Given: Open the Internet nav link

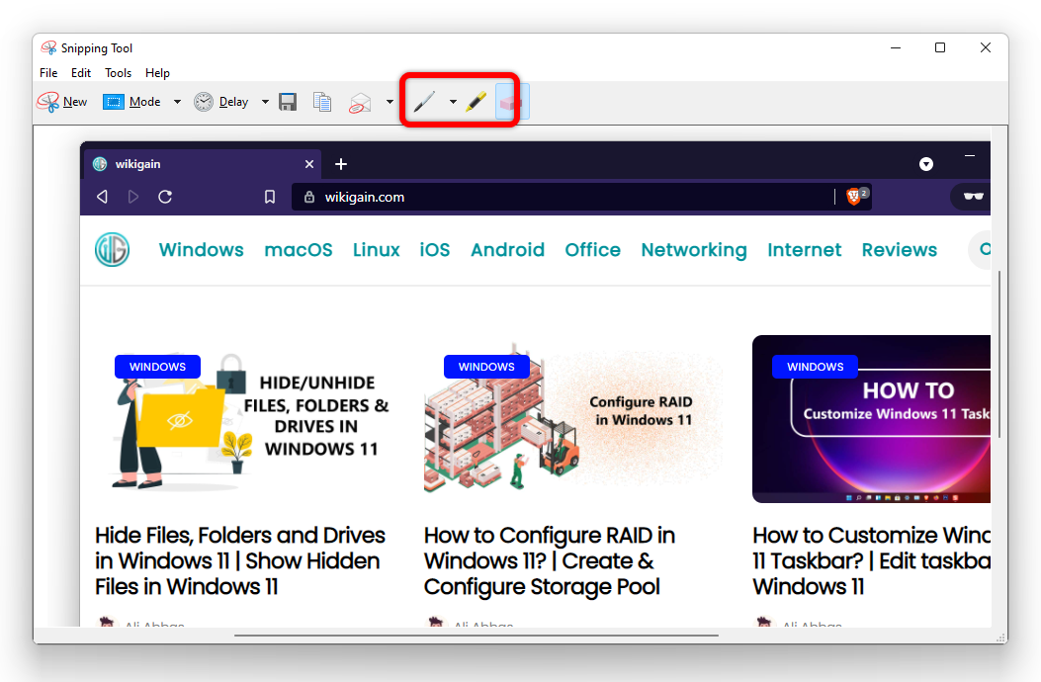Looking at the screenshot, I should coord(804,250).
